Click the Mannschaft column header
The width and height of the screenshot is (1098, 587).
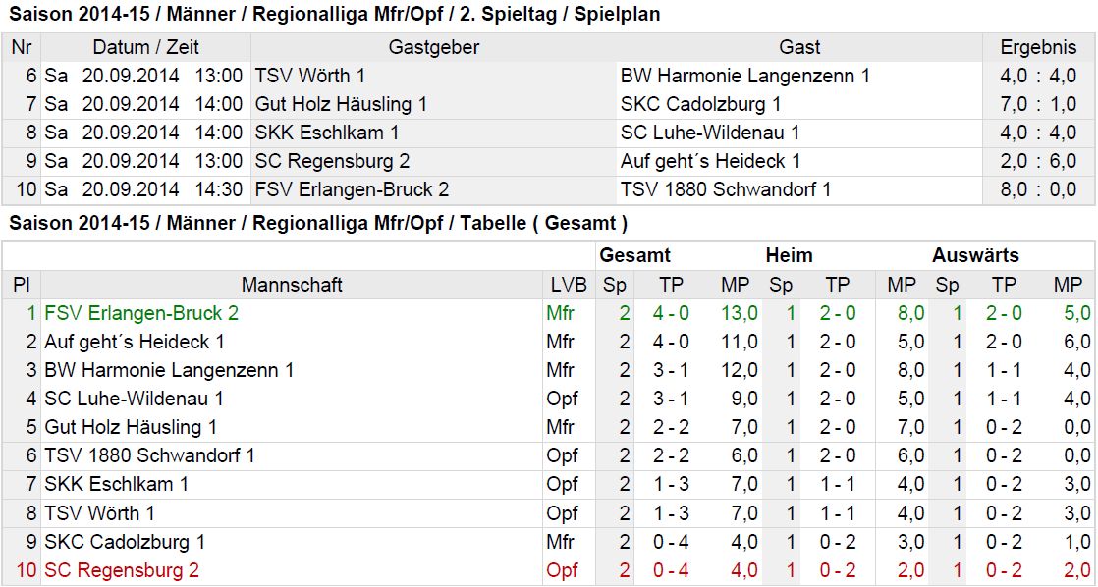coord(292,285)
